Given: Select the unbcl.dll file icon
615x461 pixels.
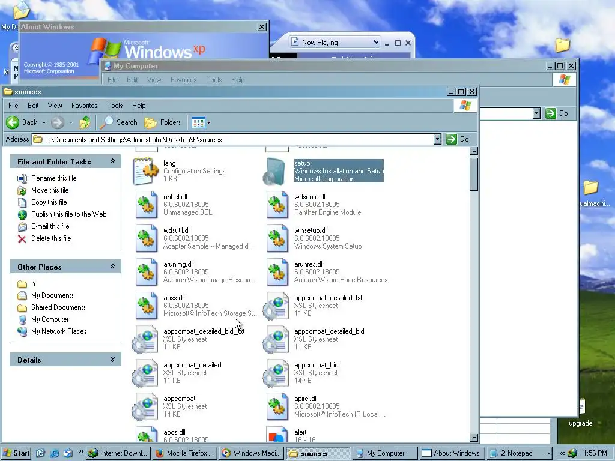Looking at the screenshot, I should (146, 205).
